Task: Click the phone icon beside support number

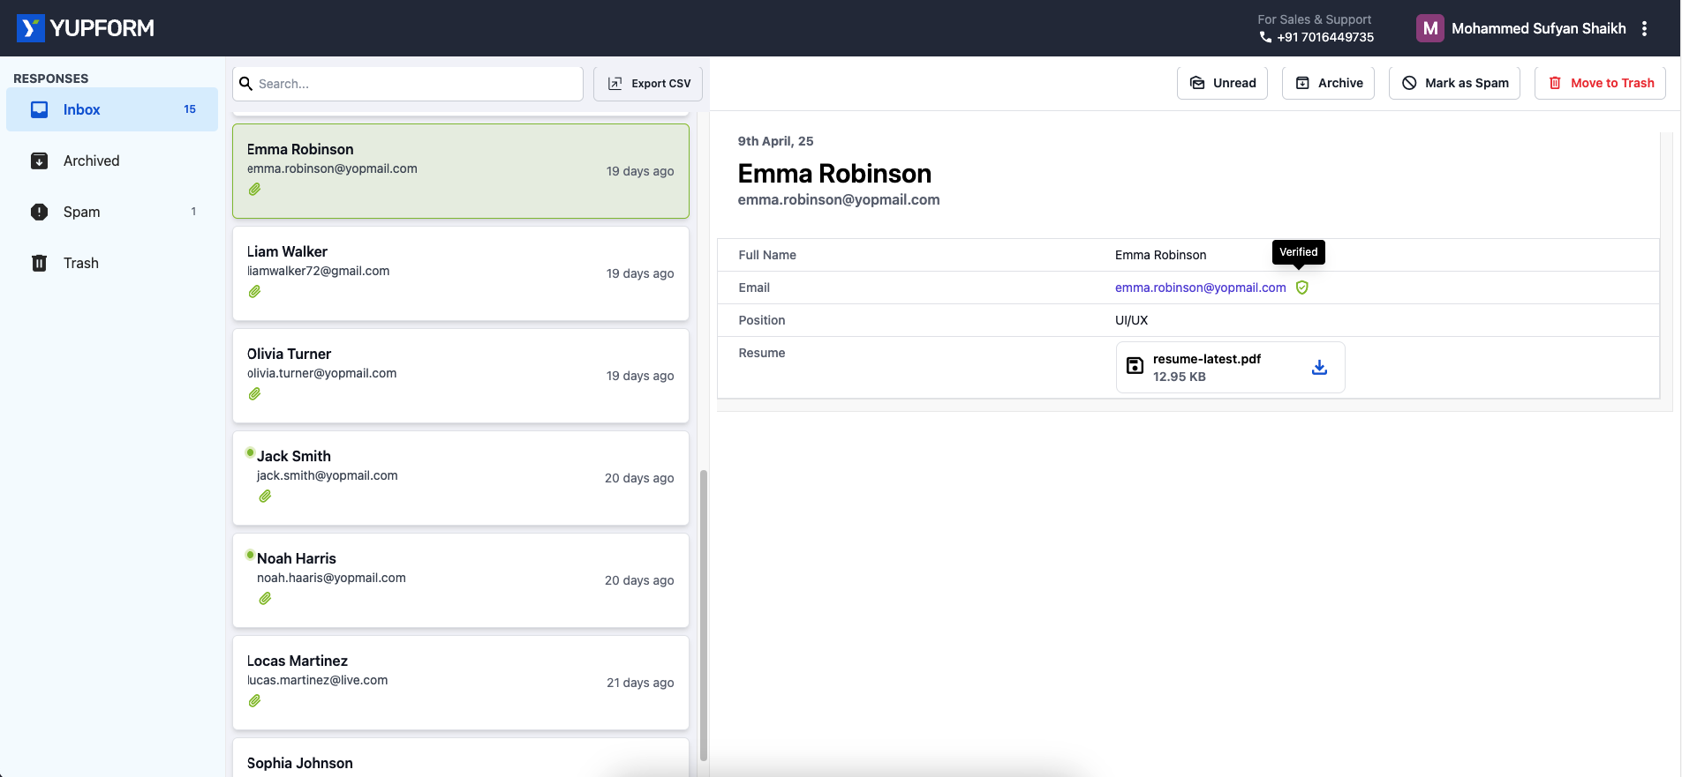Action: pos(1265,37)
